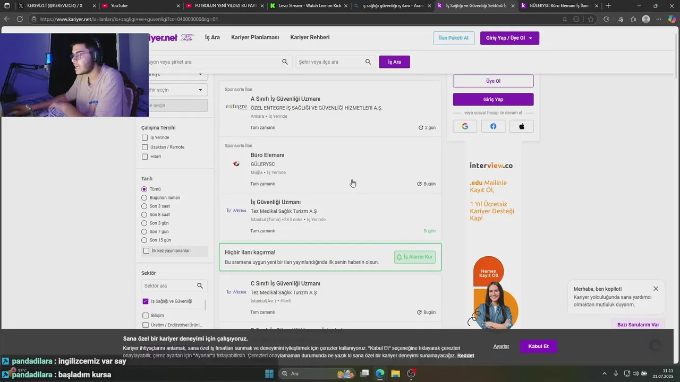Click the volume tray icon
The image size is (680, 382).
click(636, 374)
